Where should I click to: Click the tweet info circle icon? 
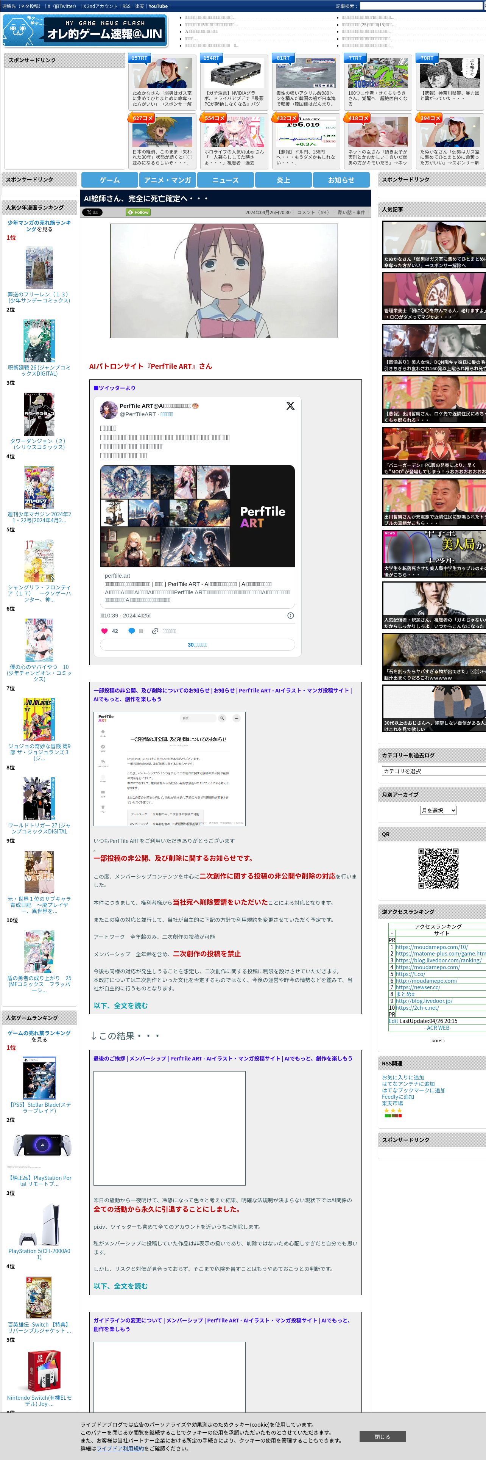[291, 616]
